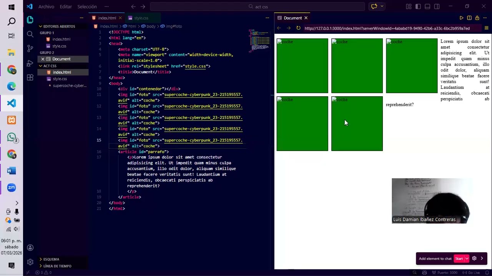This screenshot has height=276, width=492.
Task: Close the index.html editor tab
Action: (120, 18)
